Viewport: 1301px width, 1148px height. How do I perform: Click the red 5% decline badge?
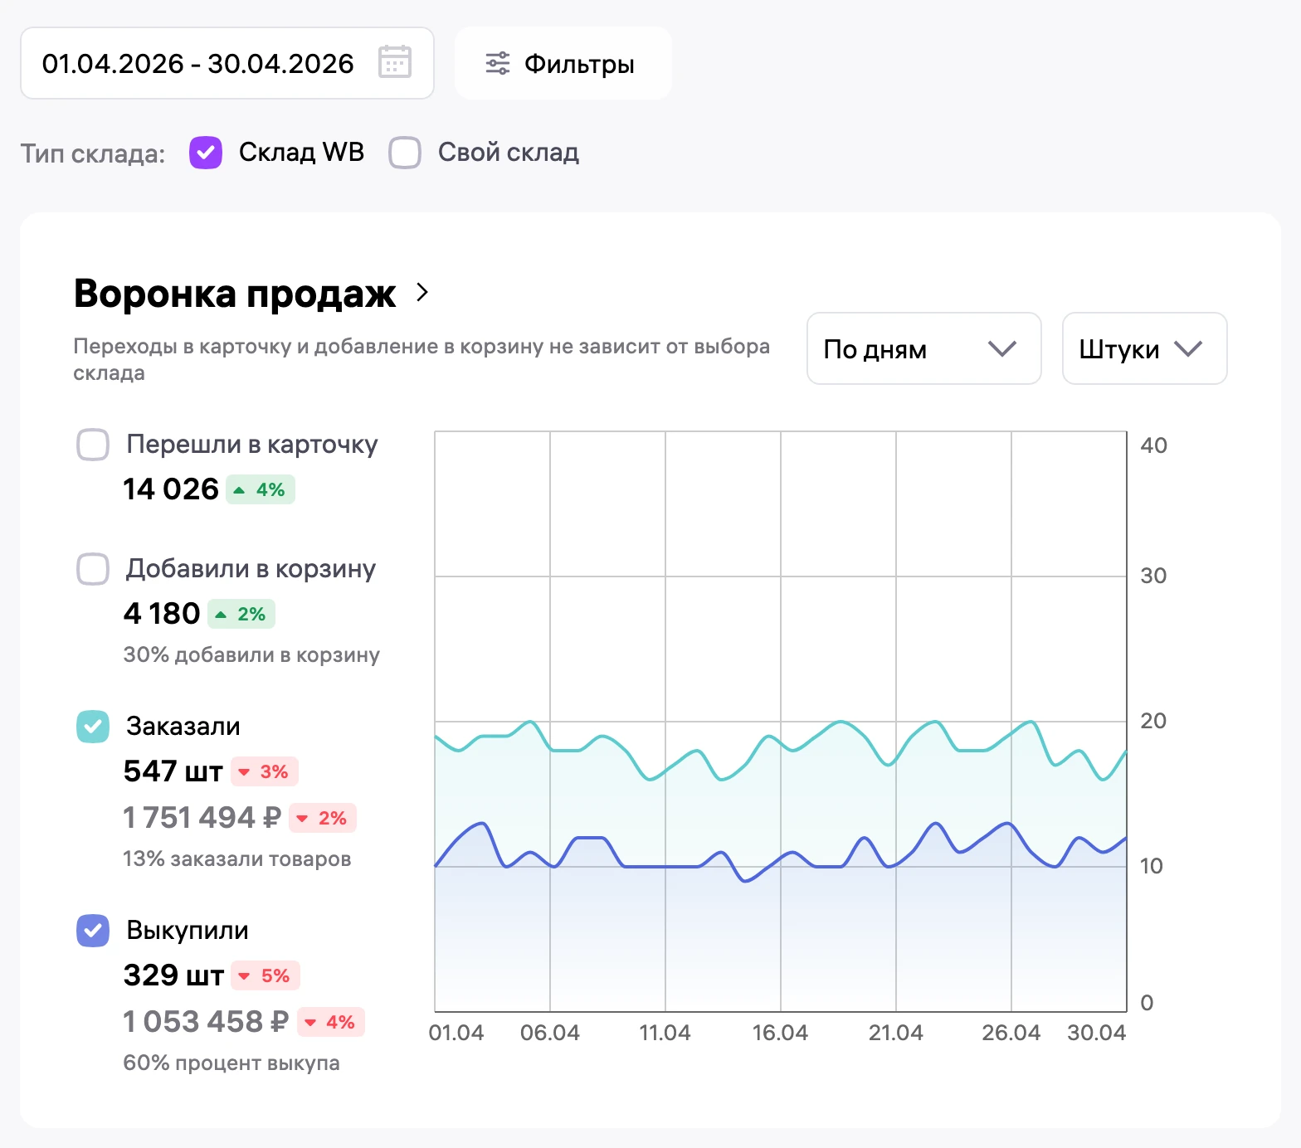[266, 975]
